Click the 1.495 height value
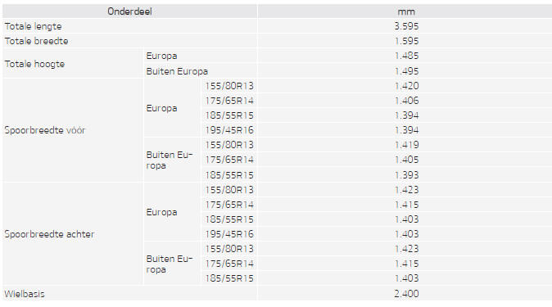 point(406,71)
